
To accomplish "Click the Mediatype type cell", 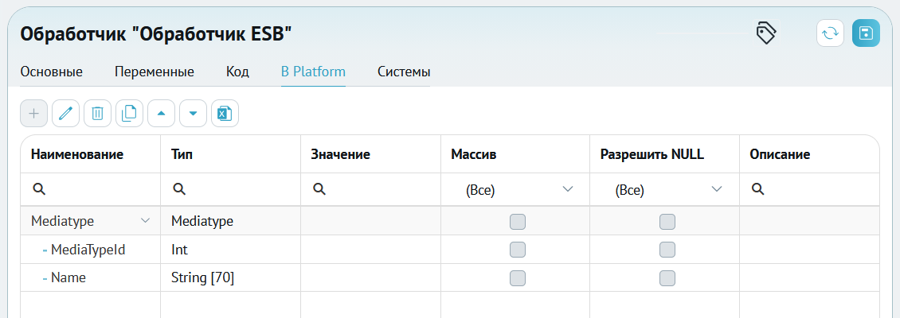I will [231, 221].
